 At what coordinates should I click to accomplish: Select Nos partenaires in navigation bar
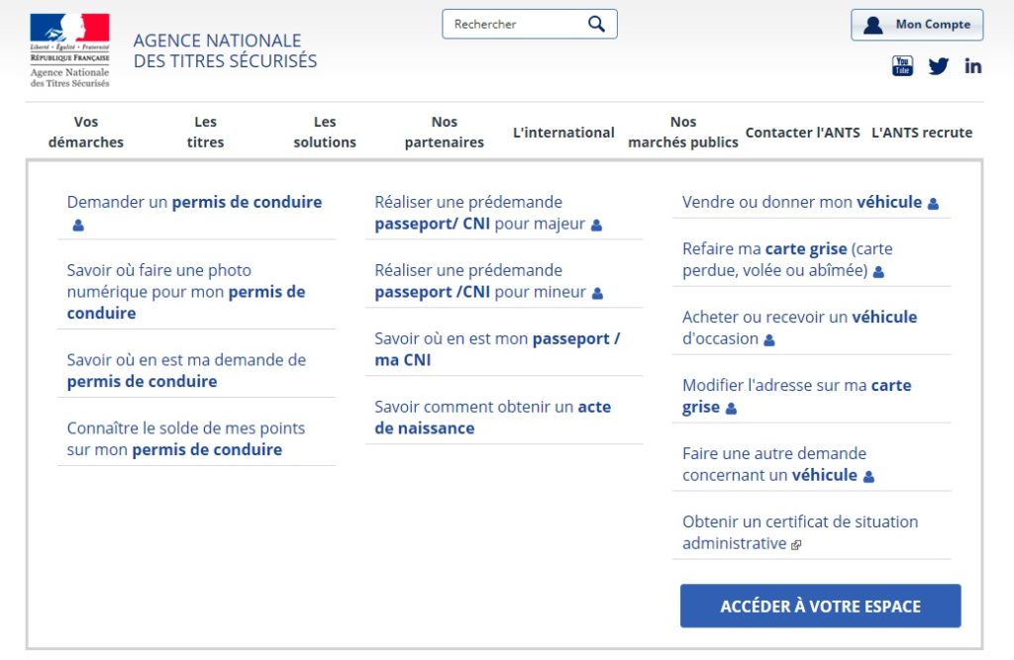[445, 132]
